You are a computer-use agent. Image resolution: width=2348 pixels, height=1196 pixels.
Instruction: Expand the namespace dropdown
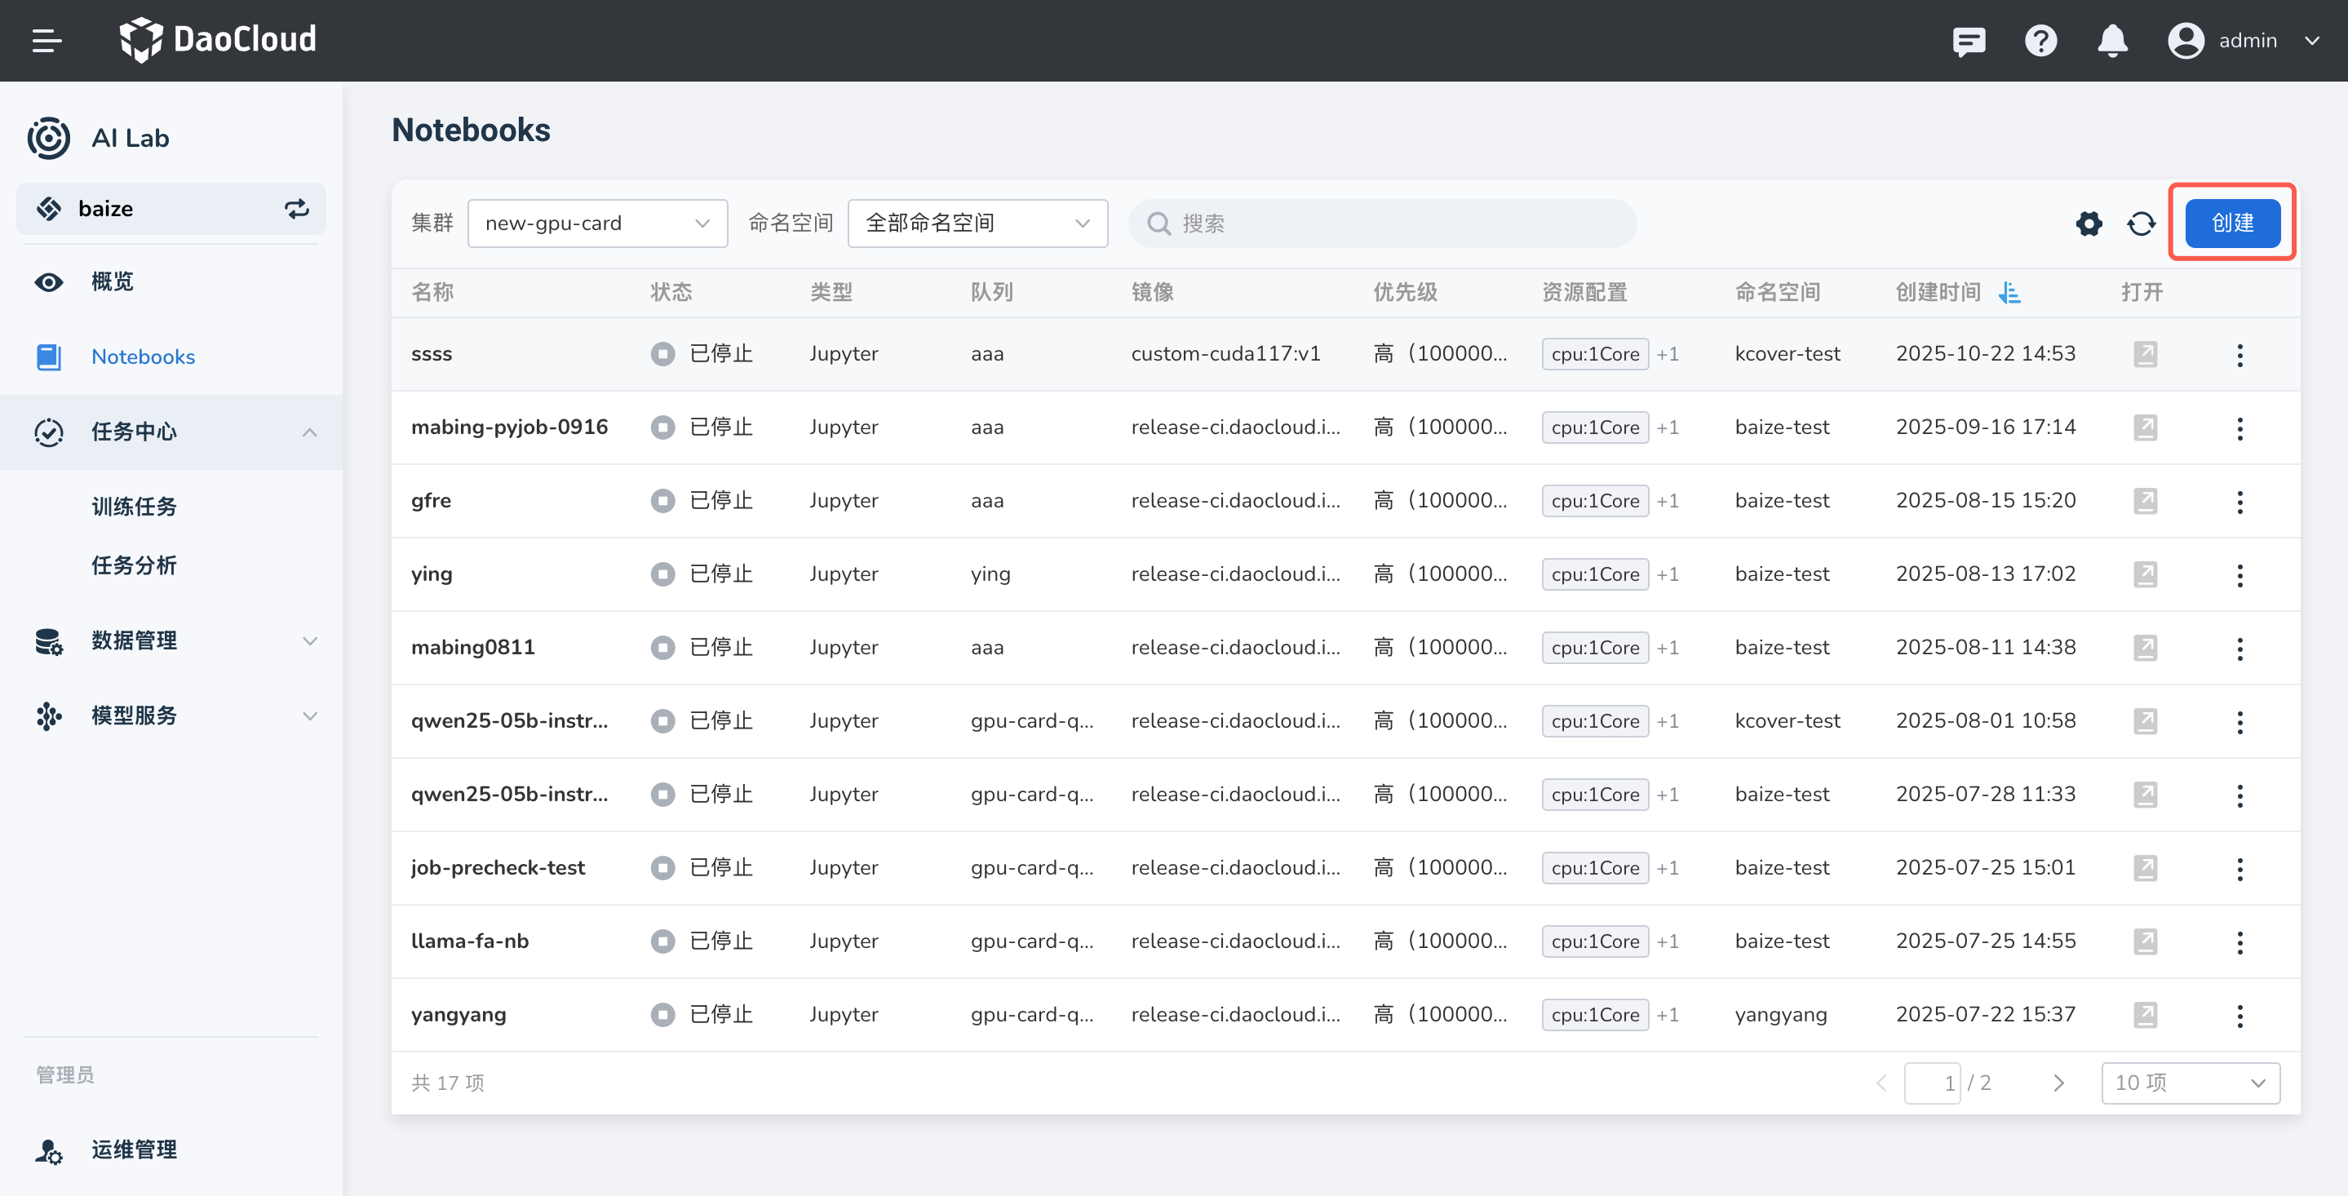[977, 224]
